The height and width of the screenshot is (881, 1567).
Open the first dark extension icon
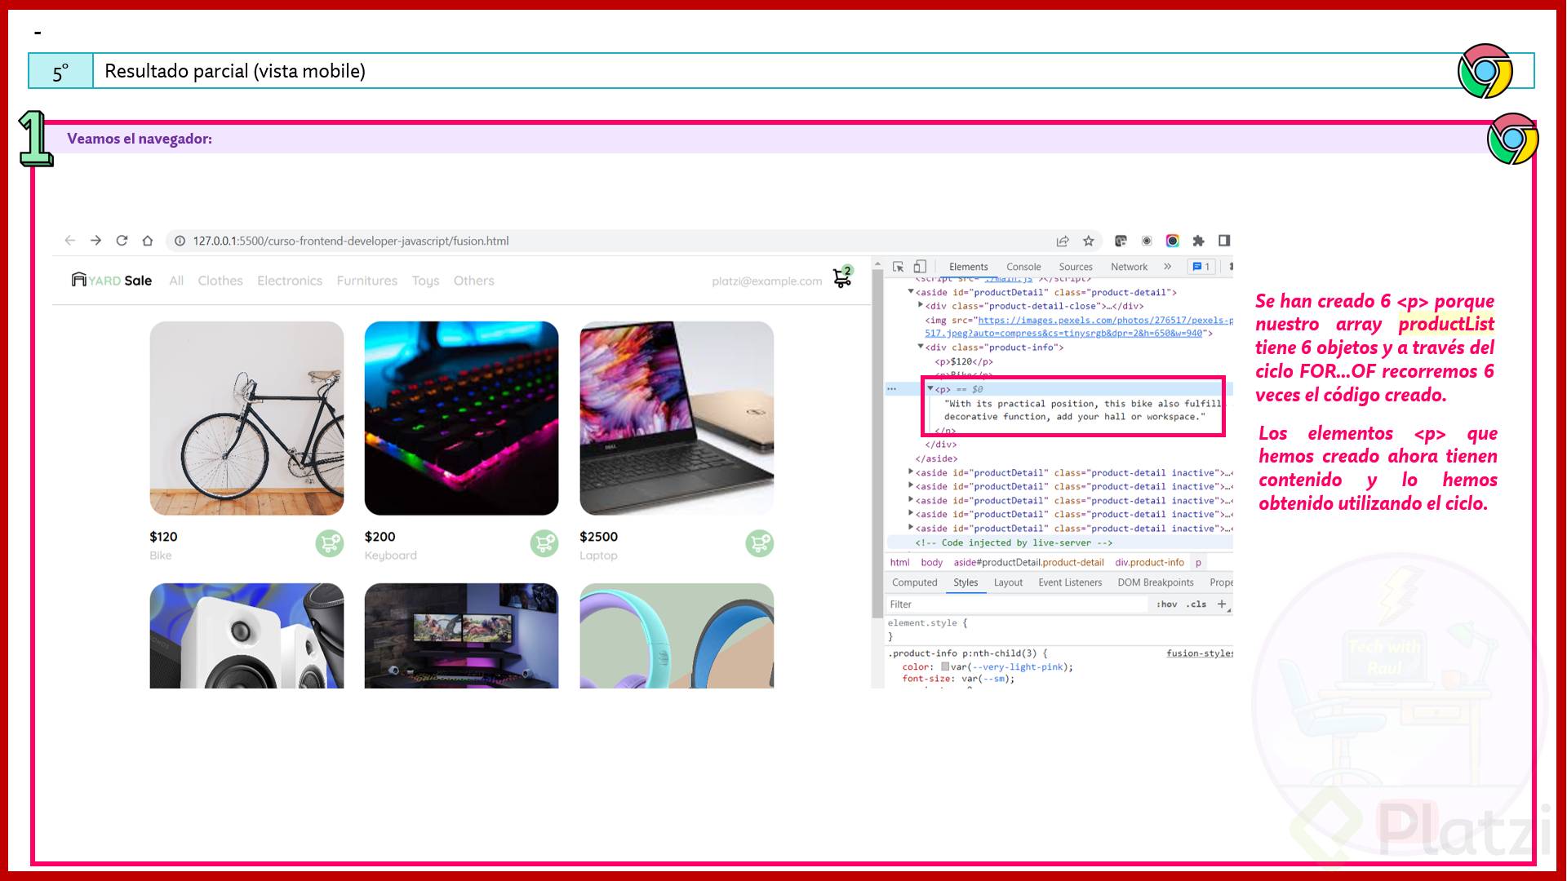click(x=1121, y=241)
